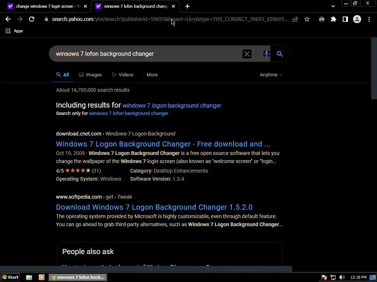Open the Softpedia Download Logon Background Changer 1.5.2.0
This screenshot has width=377, height=282.
pyautogui.click(x=154, y=207)
